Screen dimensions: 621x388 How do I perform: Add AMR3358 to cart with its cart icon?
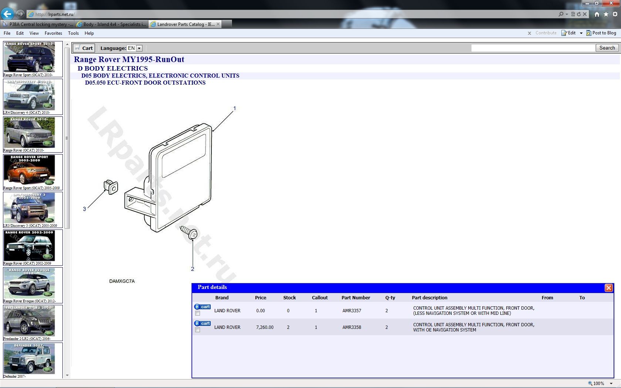coord(203,323)
